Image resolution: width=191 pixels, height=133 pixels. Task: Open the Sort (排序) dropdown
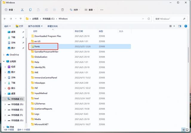[75, 10]
